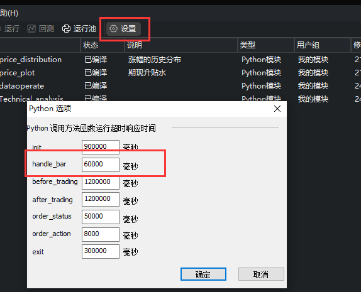The width and height of the screenshot is (361, 292).
Task: Click 我的模块 group of dataoperate row
Action: click(313, 86)
